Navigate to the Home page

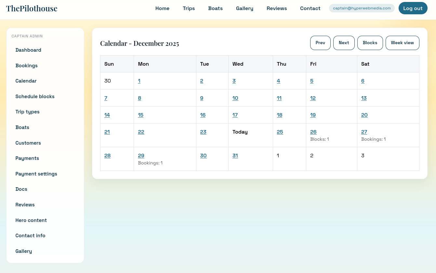[x=162, y=8]
